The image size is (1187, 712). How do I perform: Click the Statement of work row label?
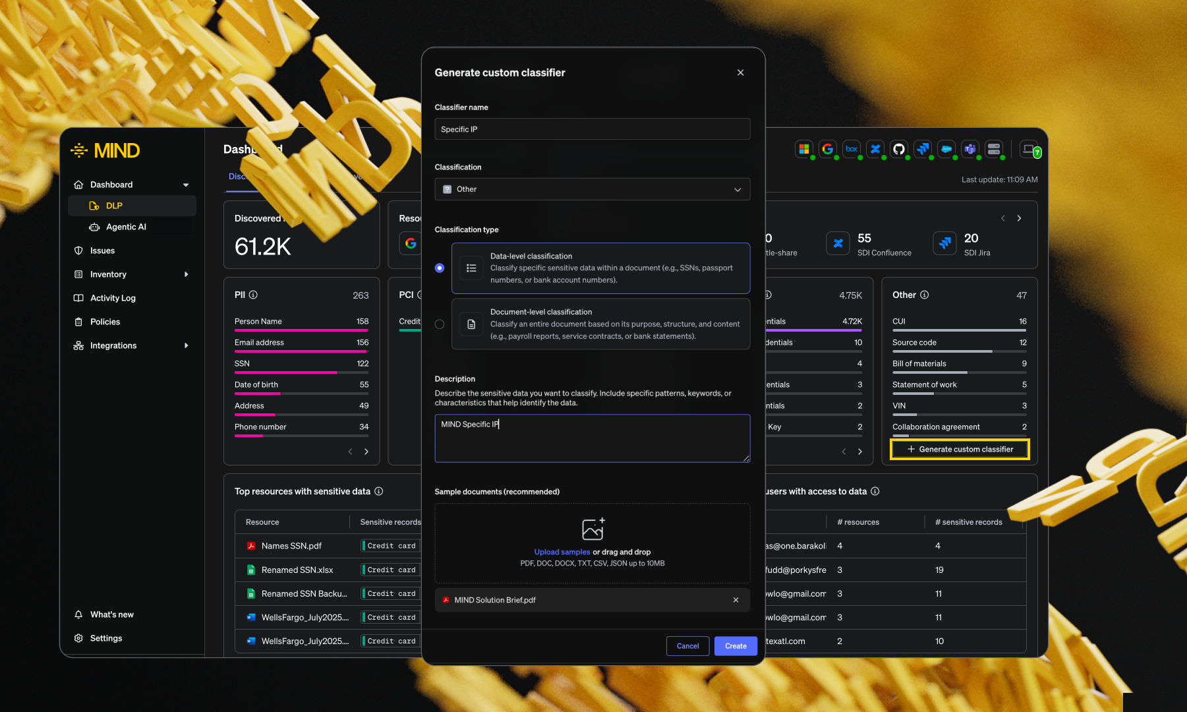click(925, 384)
